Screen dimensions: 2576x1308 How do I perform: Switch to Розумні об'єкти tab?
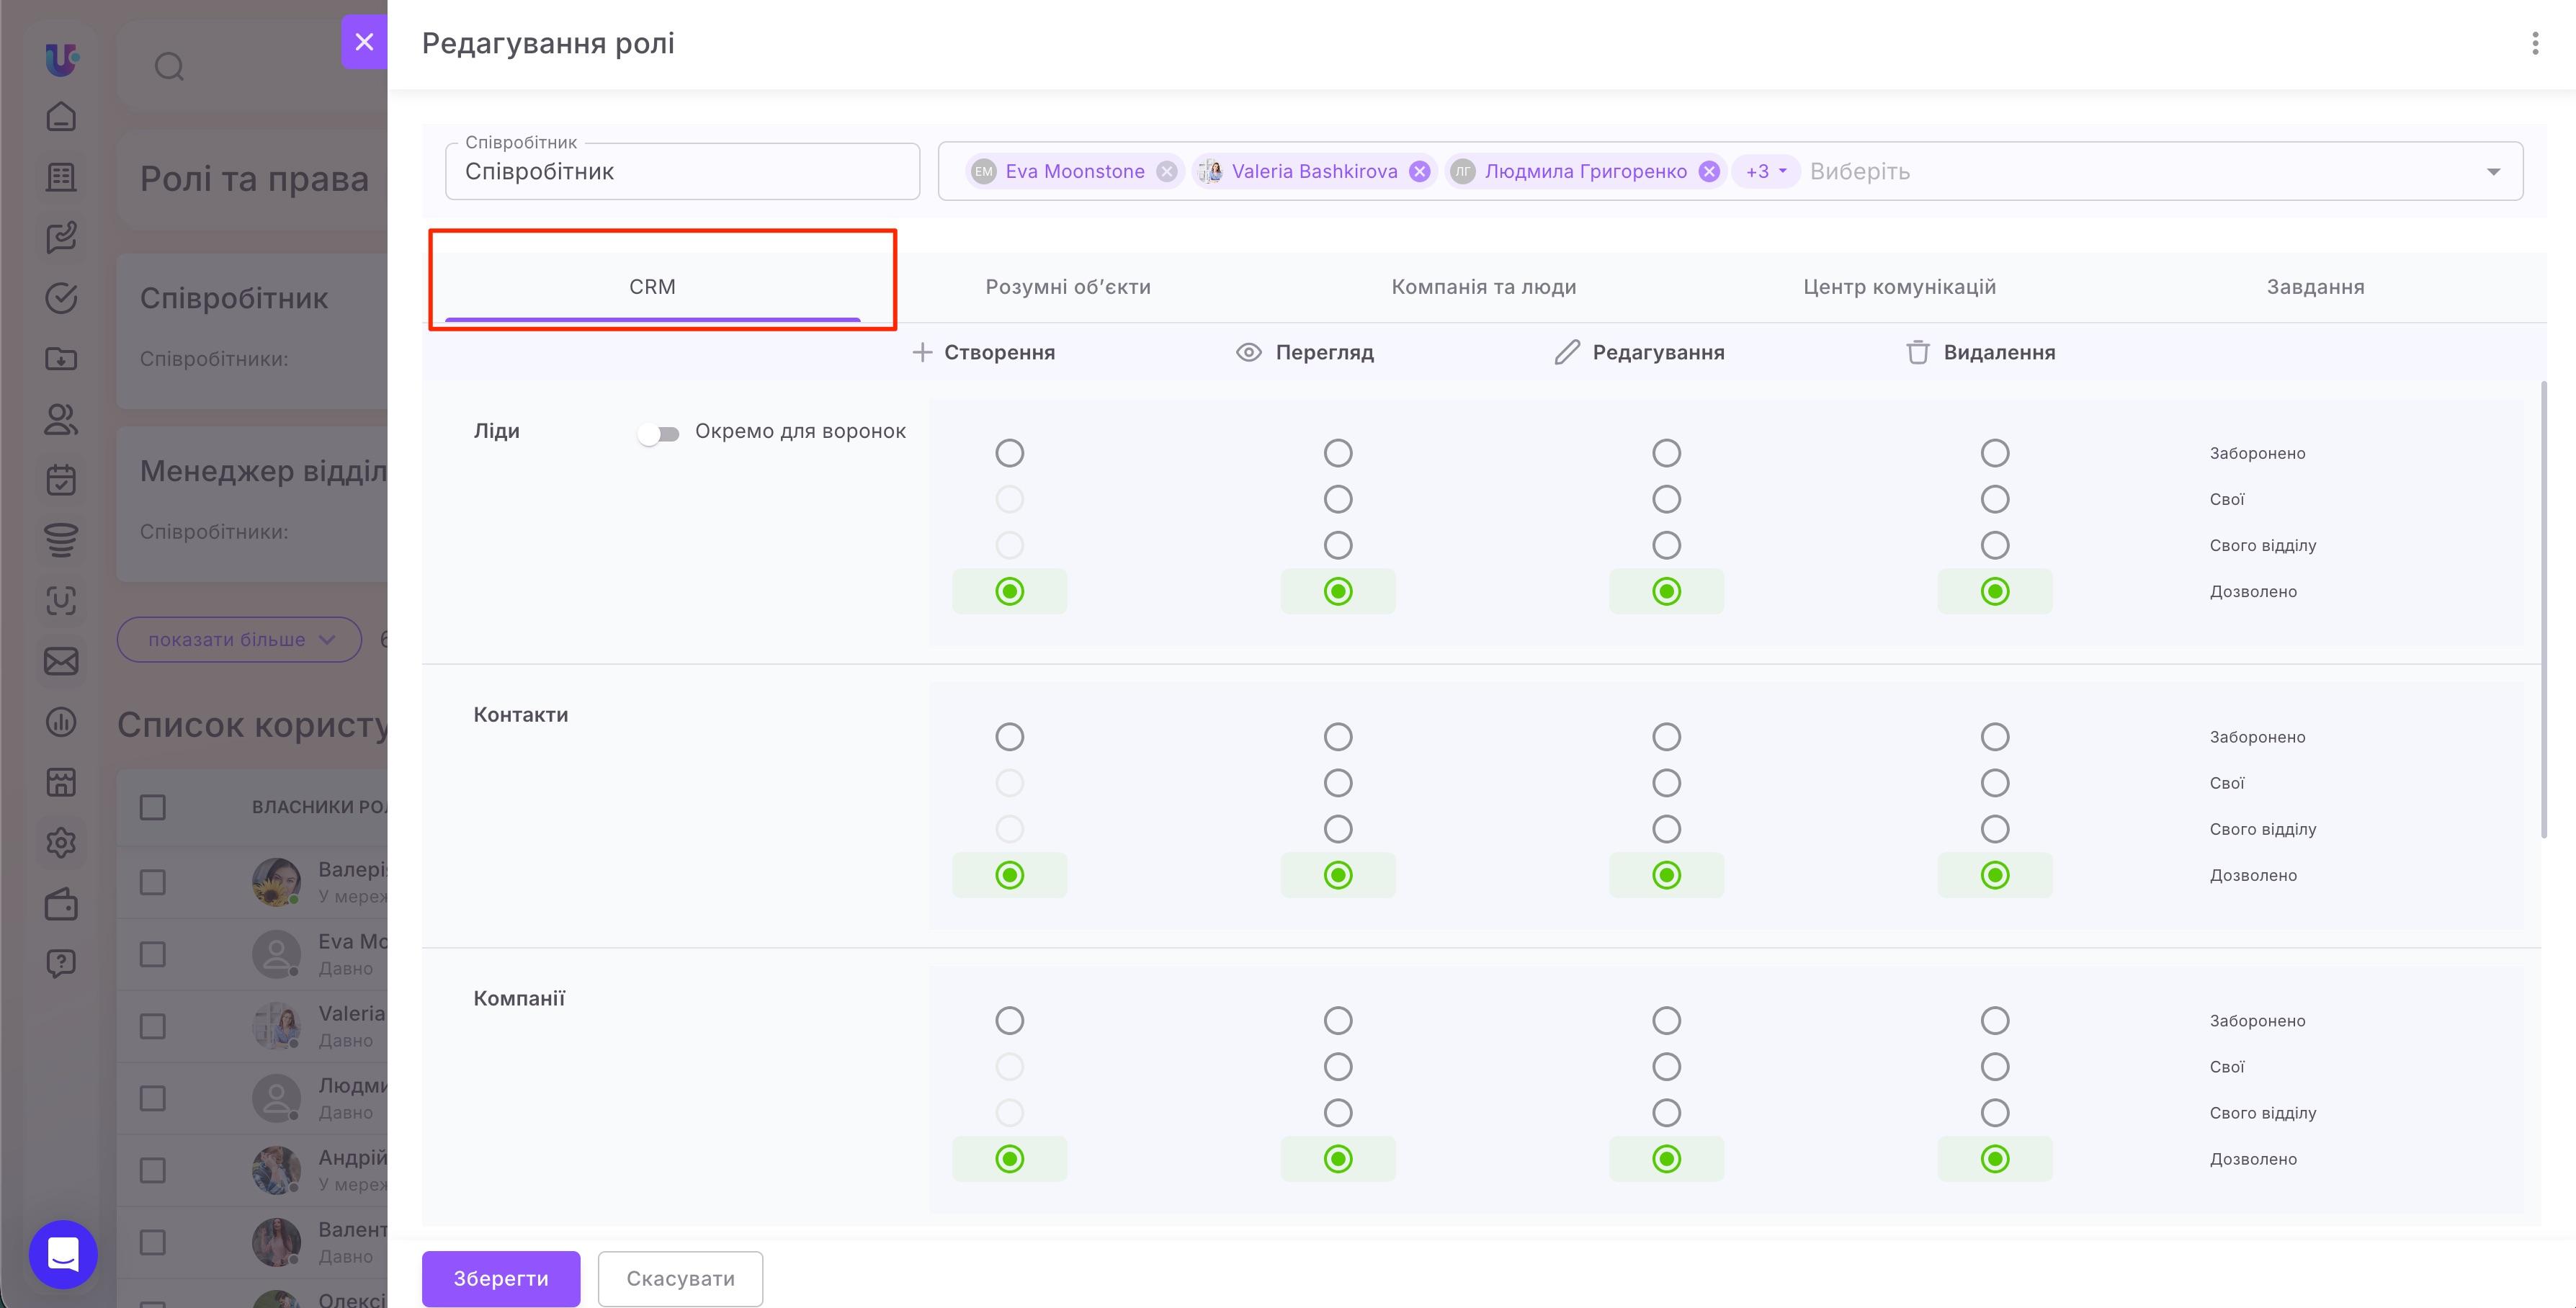tap(1068, 287)
